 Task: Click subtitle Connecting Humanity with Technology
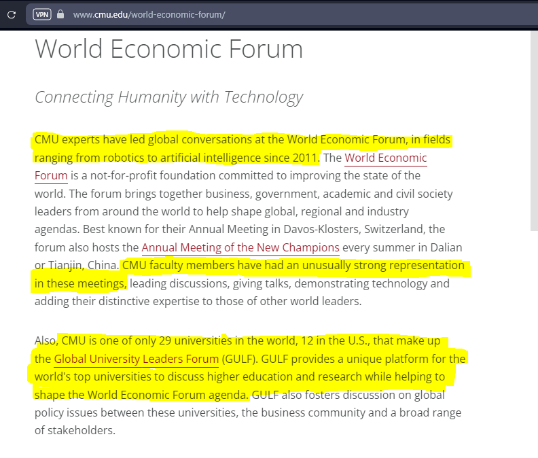(x=169, y=97)
